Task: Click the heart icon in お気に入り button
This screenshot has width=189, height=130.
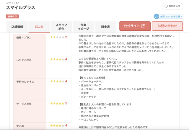Action: pyautogui.click(x=166, y=6)
